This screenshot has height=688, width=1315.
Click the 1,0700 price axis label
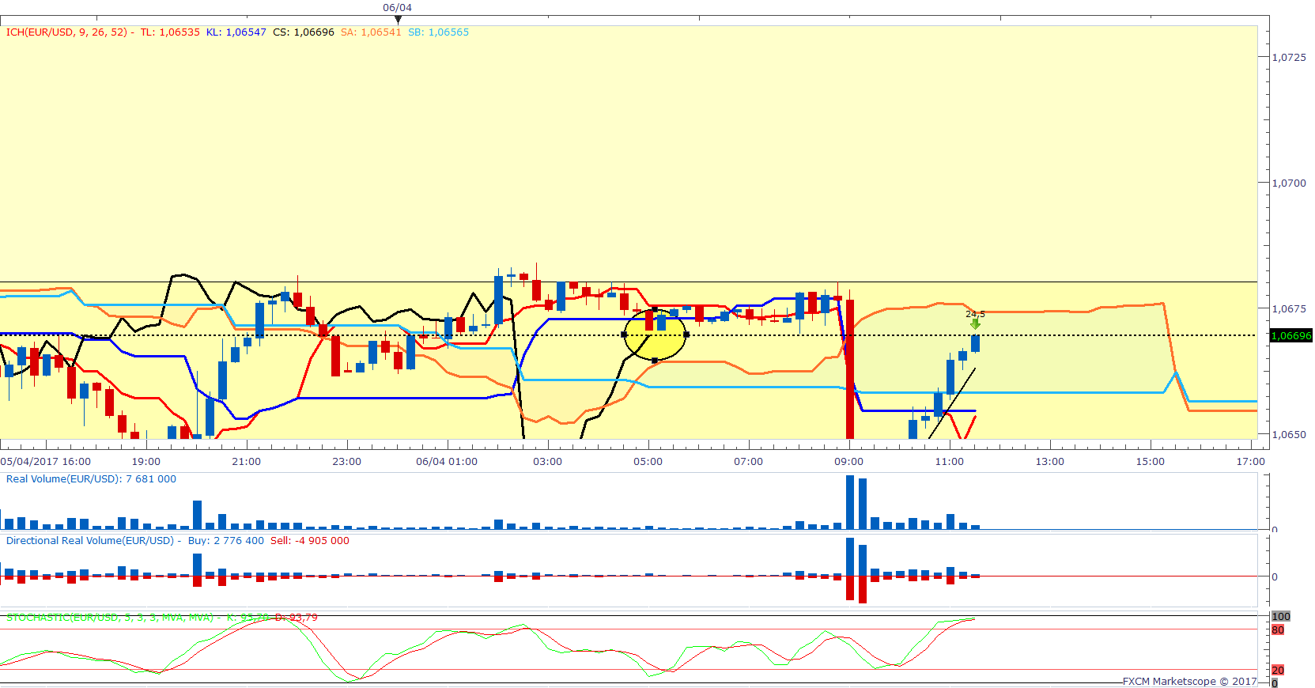coord(1289,183)
